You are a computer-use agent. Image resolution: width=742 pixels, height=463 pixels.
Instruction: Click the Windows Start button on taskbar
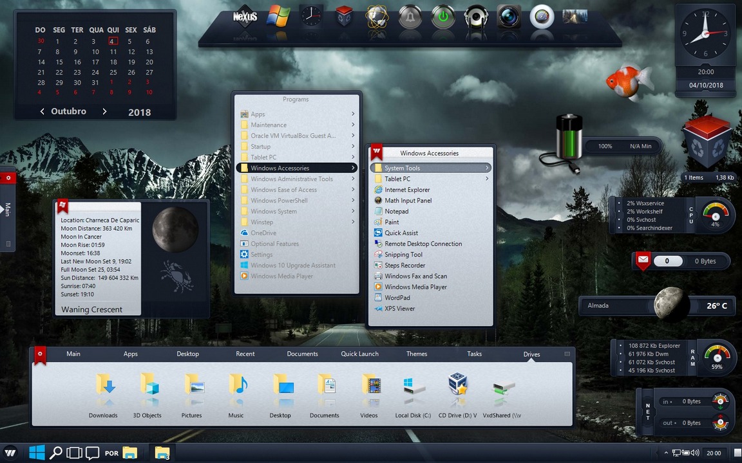(37, 453)
